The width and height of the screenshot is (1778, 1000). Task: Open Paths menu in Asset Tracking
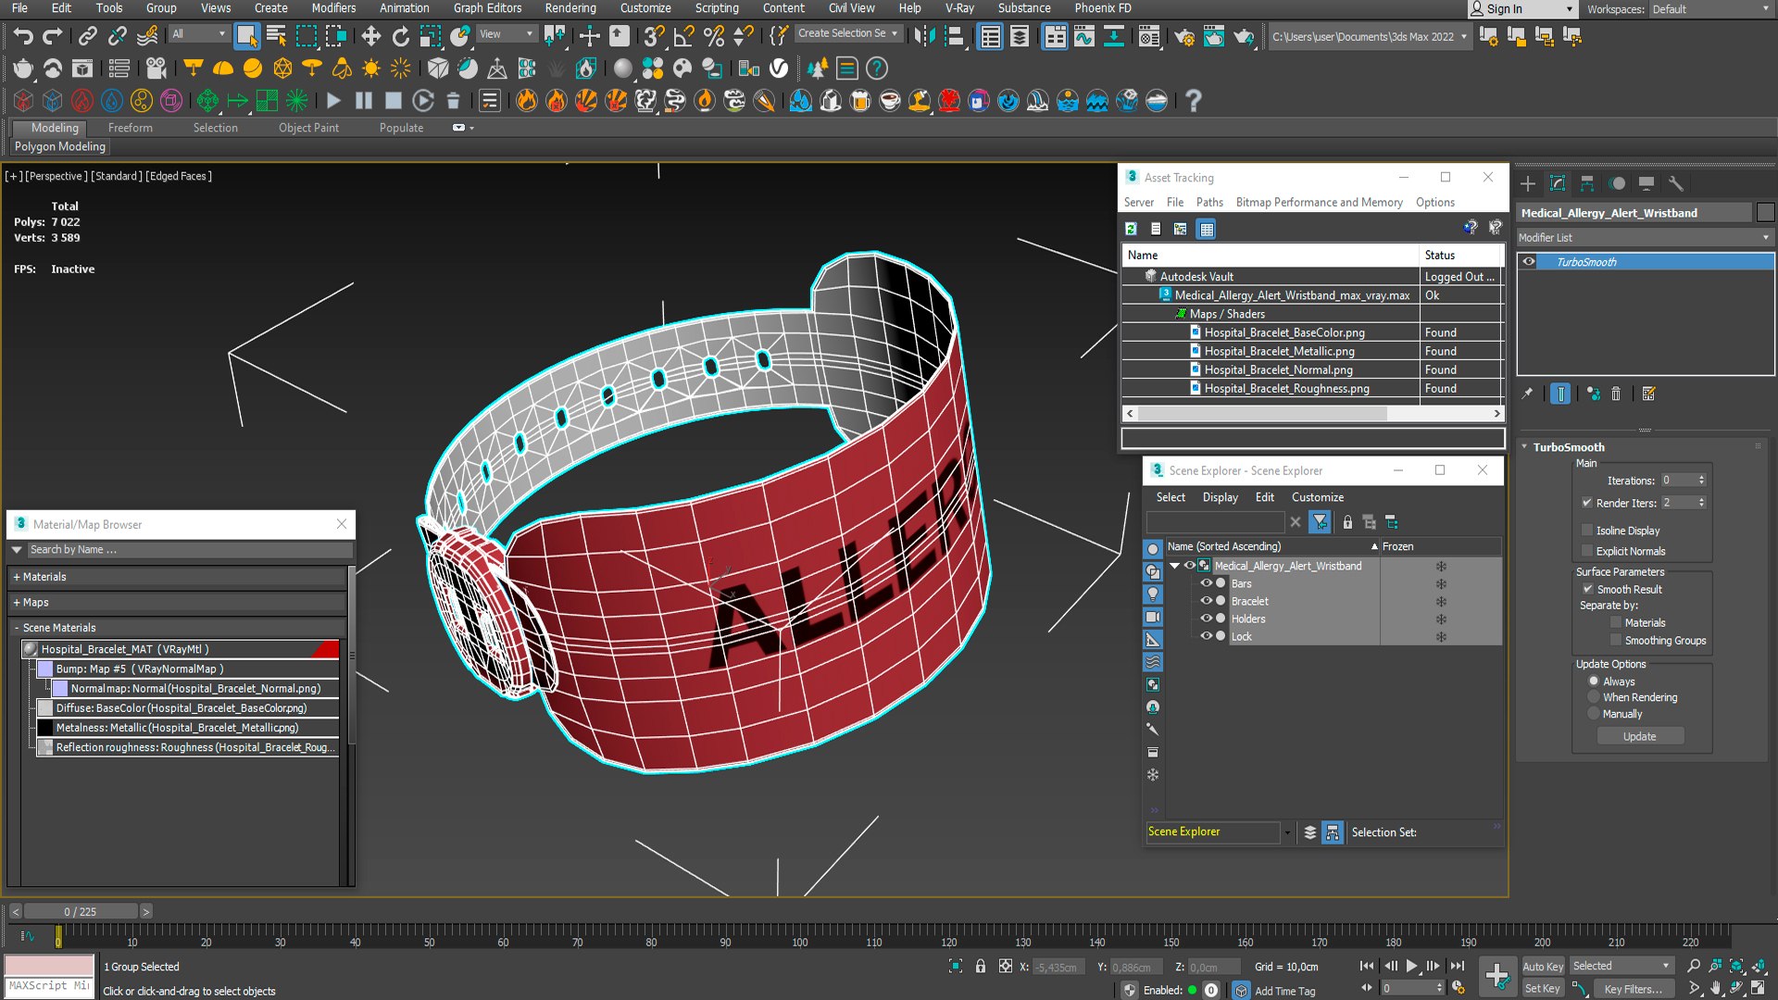tap(1209, 202)
